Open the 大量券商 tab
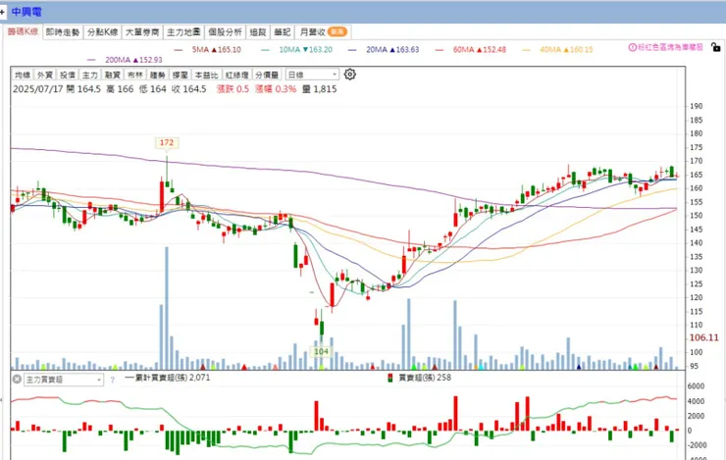726x460 pixels. click(142, 32)
